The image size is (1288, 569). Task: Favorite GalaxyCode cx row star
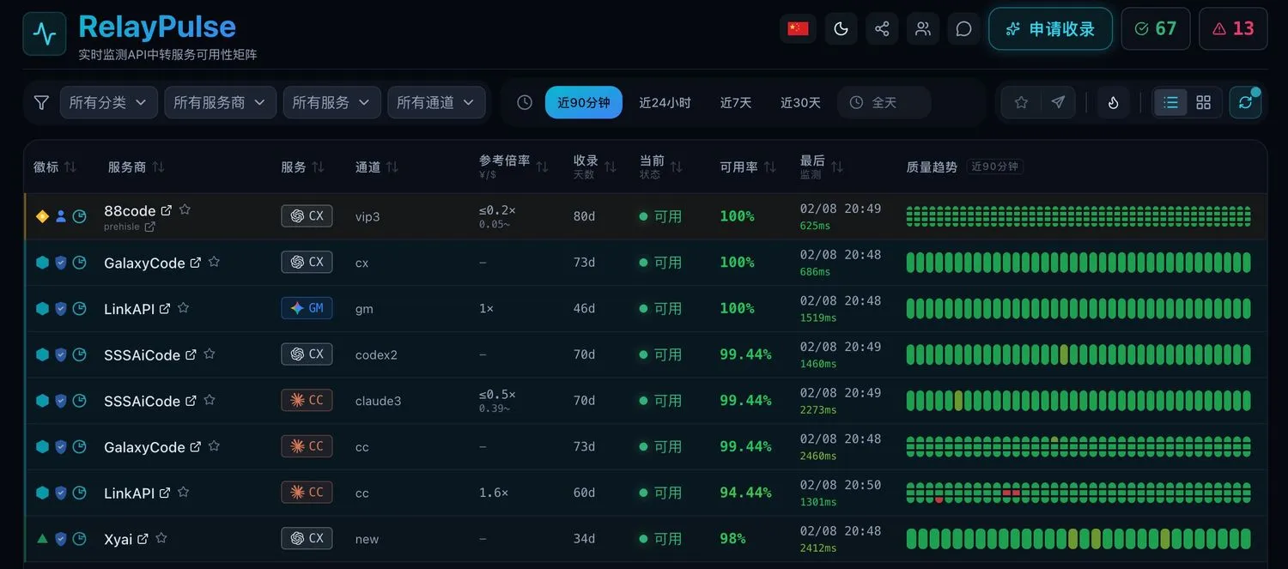tap(214, 262)
